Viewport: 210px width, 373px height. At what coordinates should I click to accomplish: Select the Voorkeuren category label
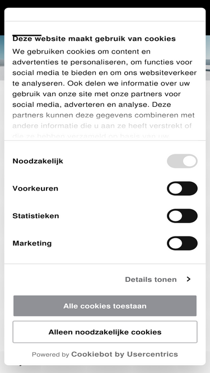tap(35, 188)
